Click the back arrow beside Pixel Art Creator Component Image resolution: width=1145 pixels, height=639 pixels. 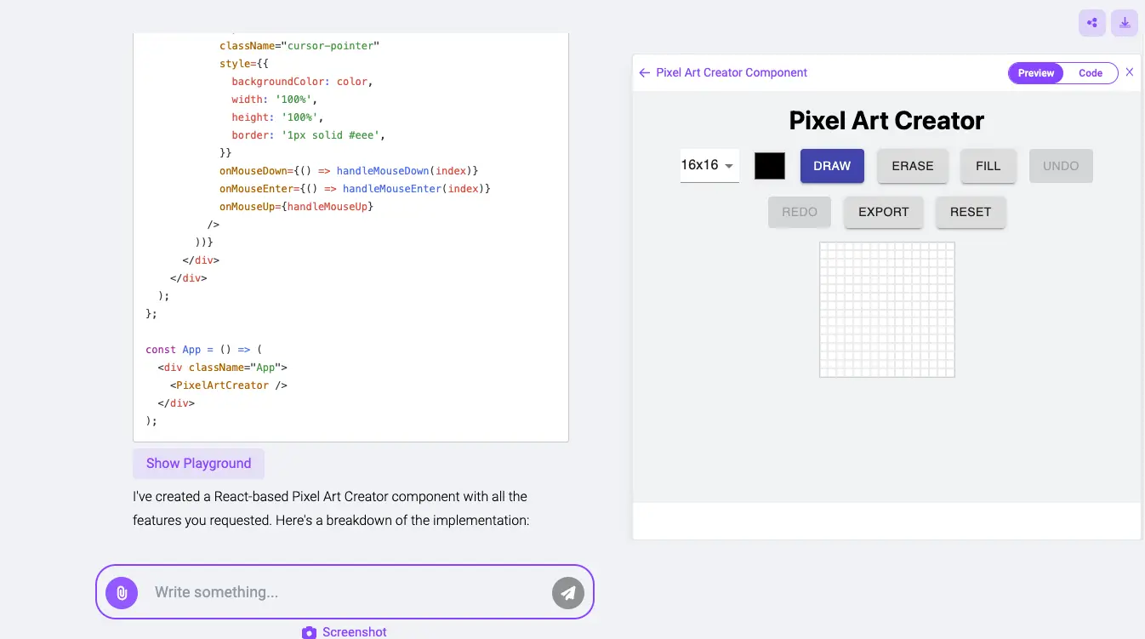click(x=644, y=73)
